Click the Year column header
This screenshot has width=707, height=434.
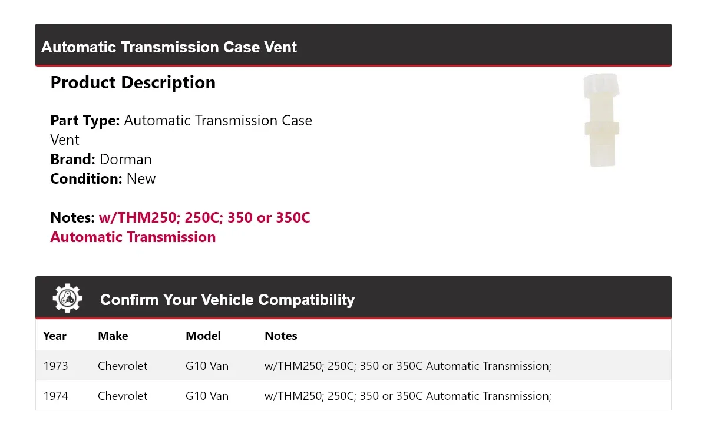pos(55,336)
